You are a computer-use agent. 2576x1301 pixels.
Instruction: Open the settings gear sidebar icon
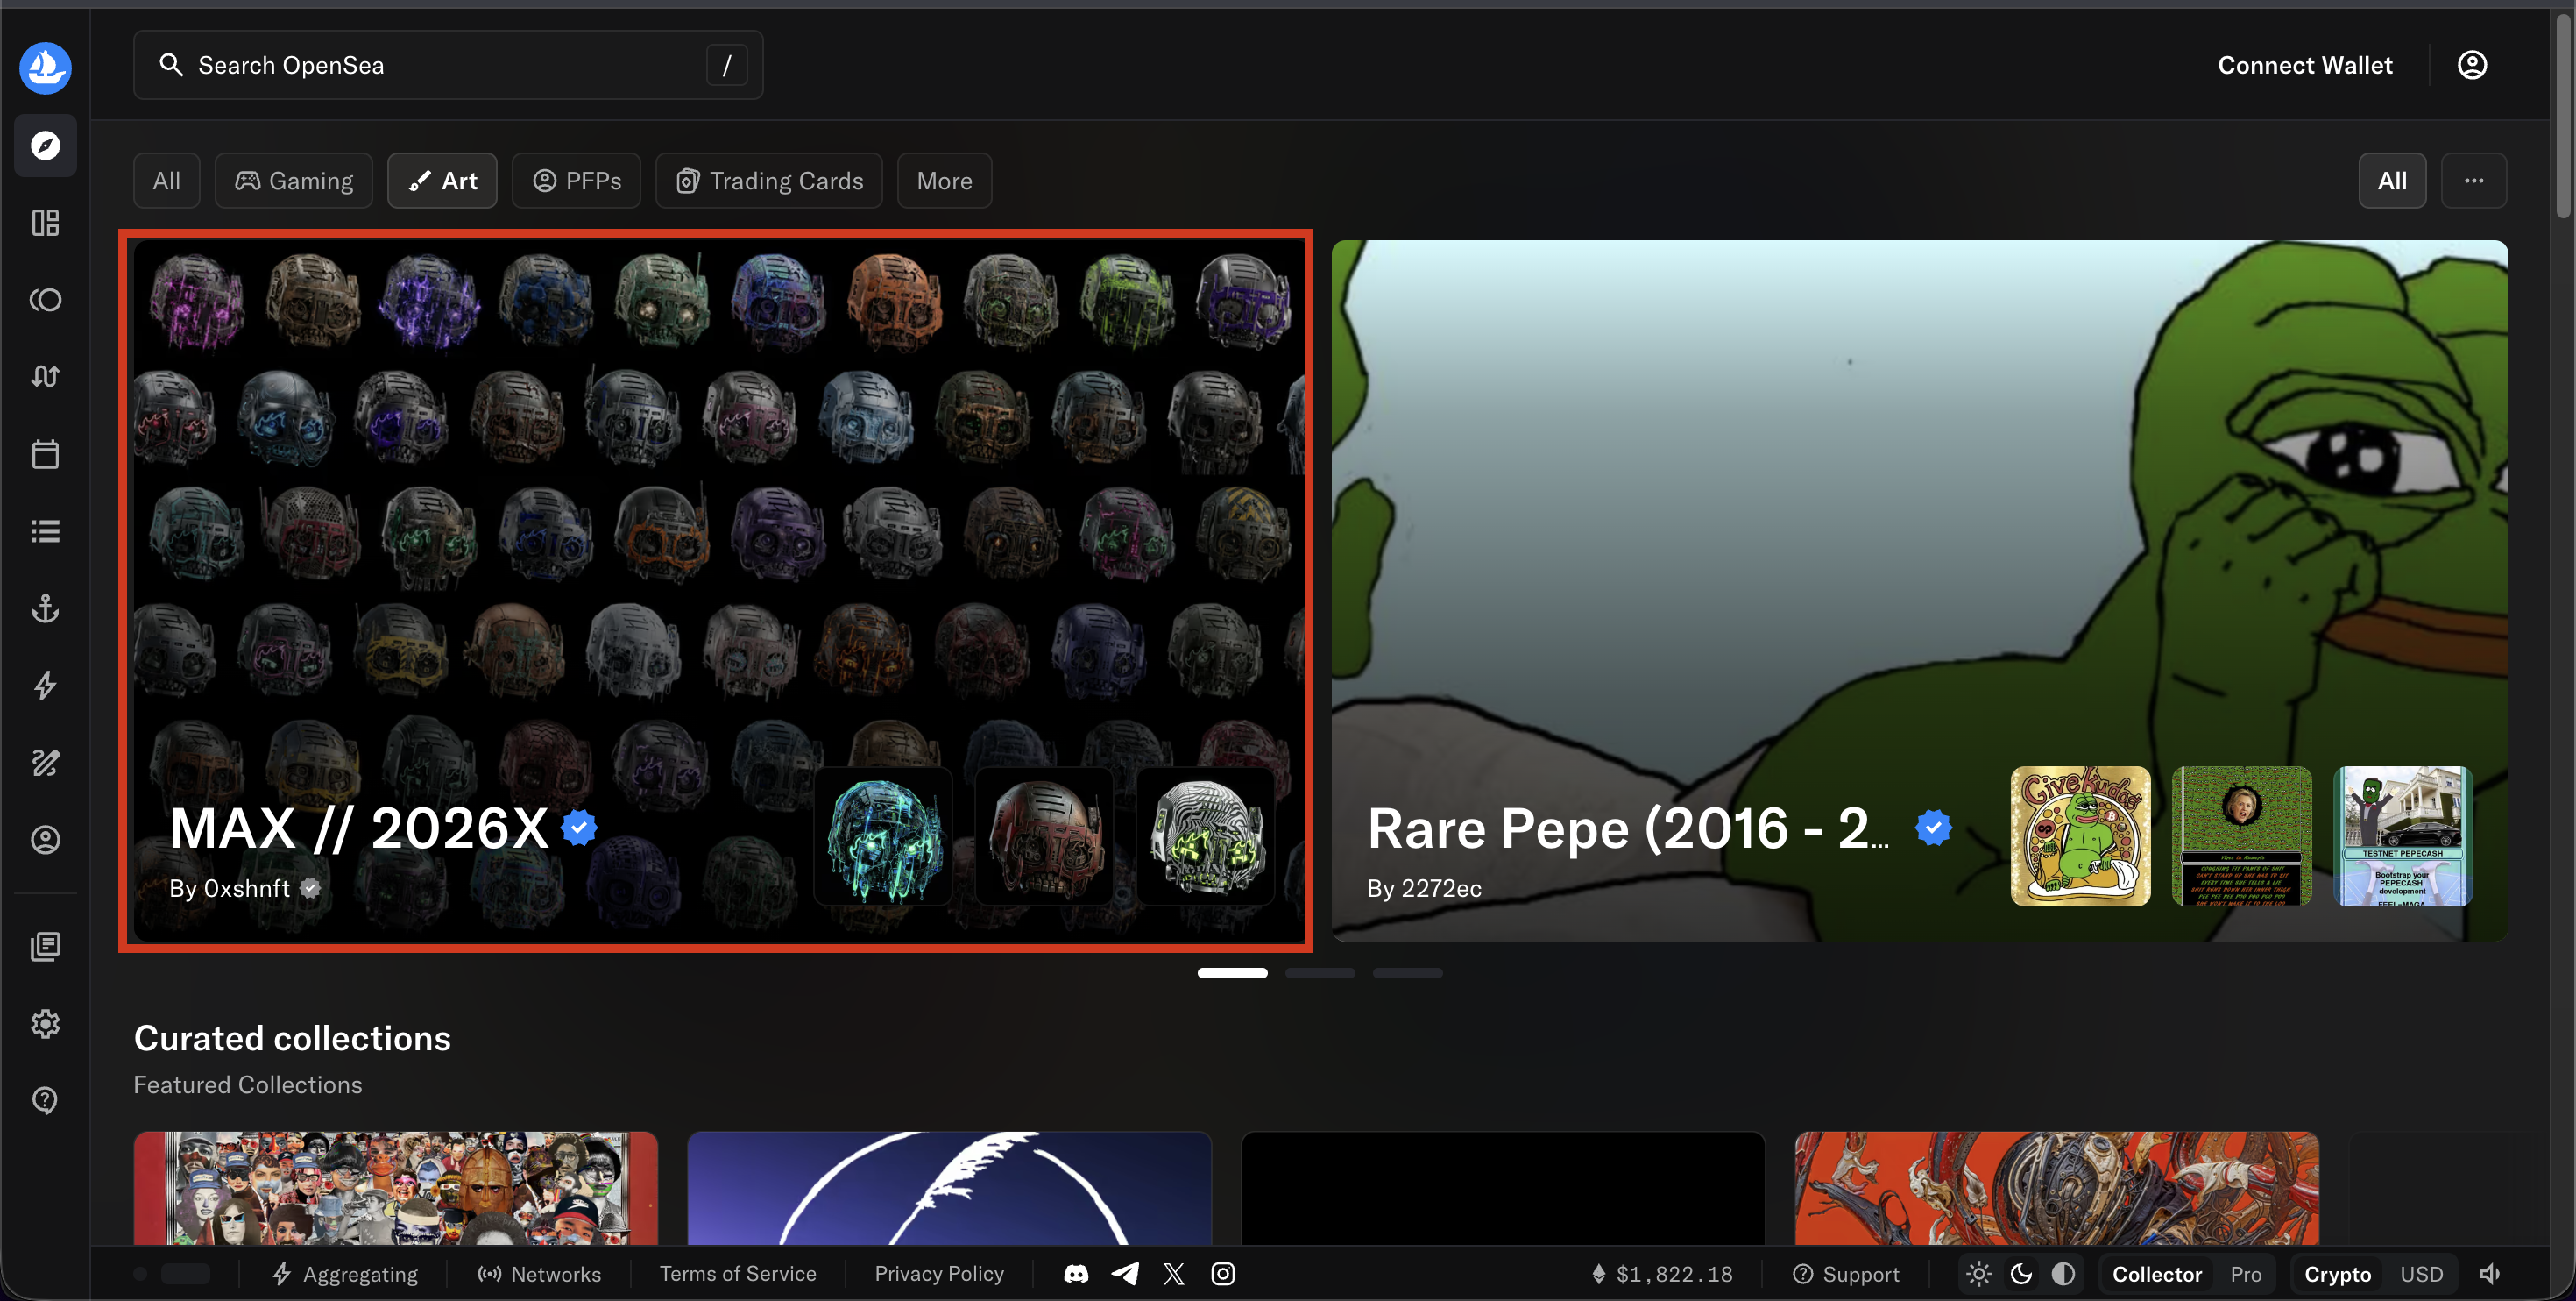click(x=45, y=1024)
